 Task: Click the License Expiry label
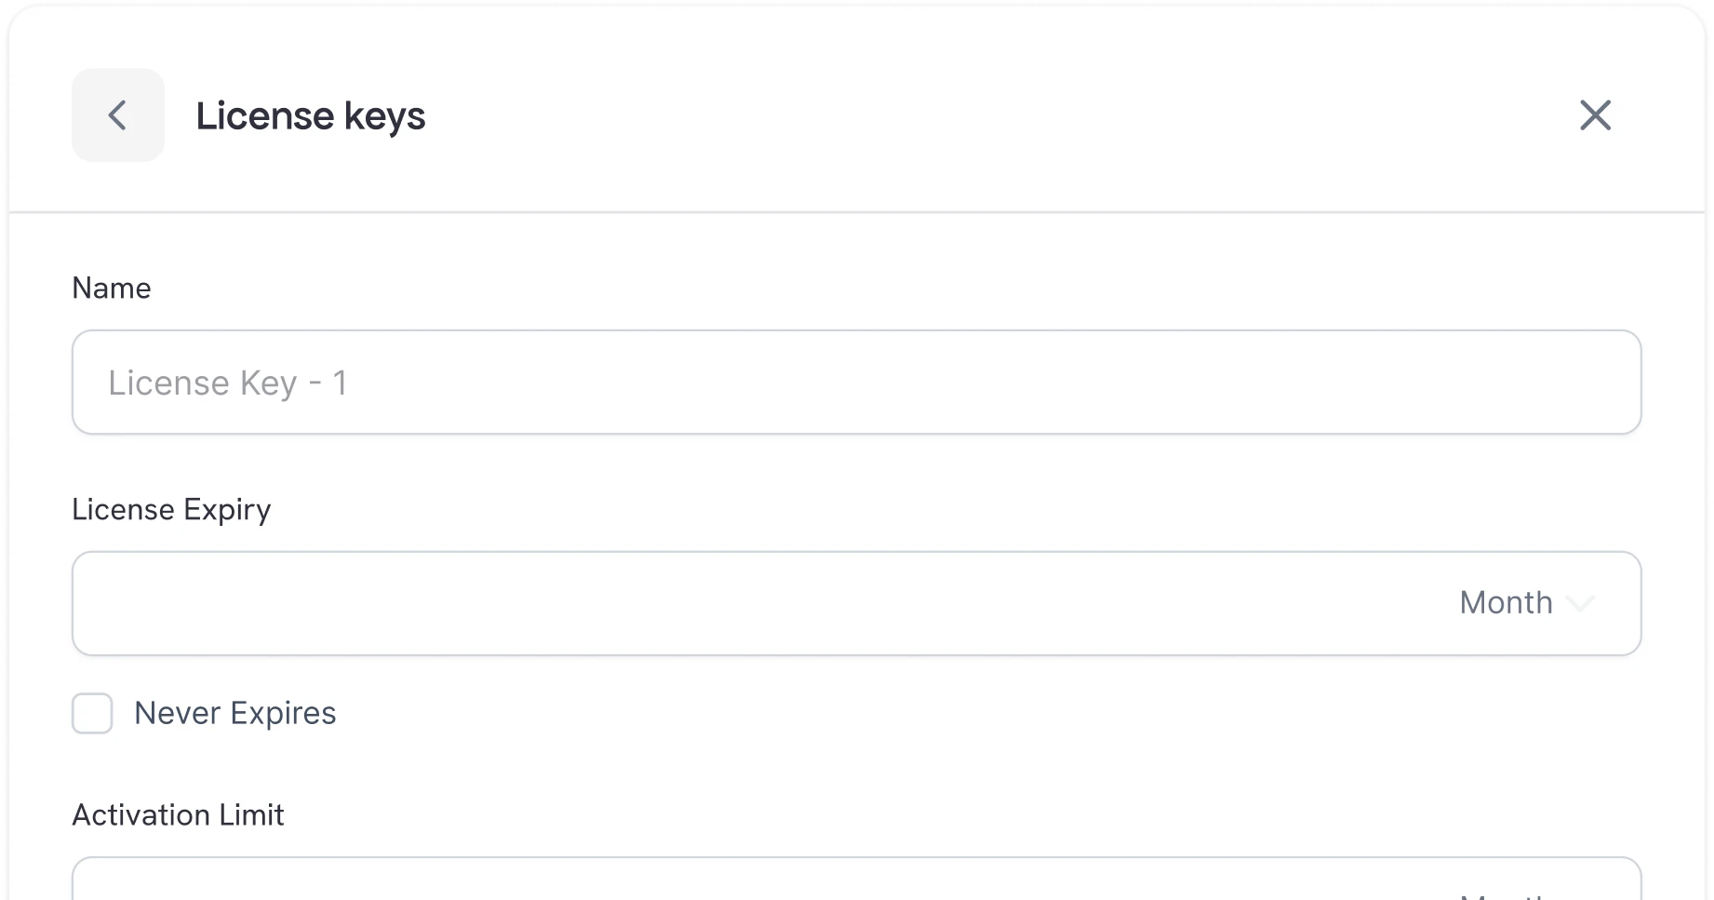171,510
